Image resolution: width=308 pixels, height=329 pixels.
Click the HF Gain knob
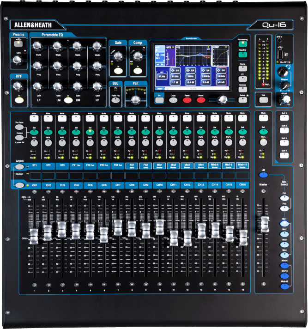[97, 86]
